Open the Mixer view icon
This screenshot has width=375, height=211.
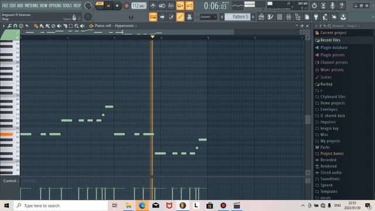point(289,17)
